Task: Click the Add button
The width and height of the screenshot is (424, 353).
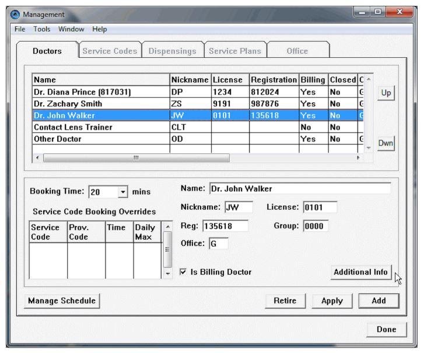Action: click(379, 301)
